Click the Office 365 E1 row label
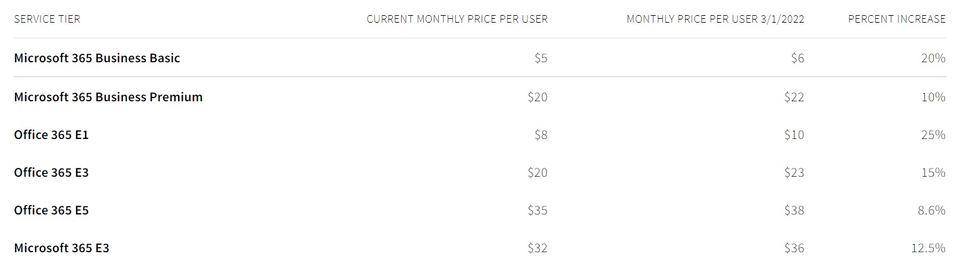This screenshot has width=962, height=278. (x=52, y=135)
